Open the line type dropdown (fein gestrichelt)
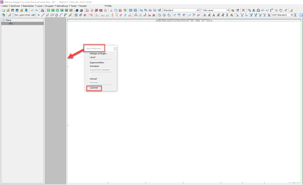This screenshot has width=303, height=185. click(34, 15)
